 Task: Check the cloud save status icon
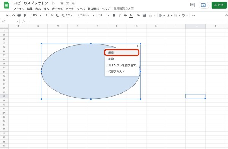click(74, 3)
